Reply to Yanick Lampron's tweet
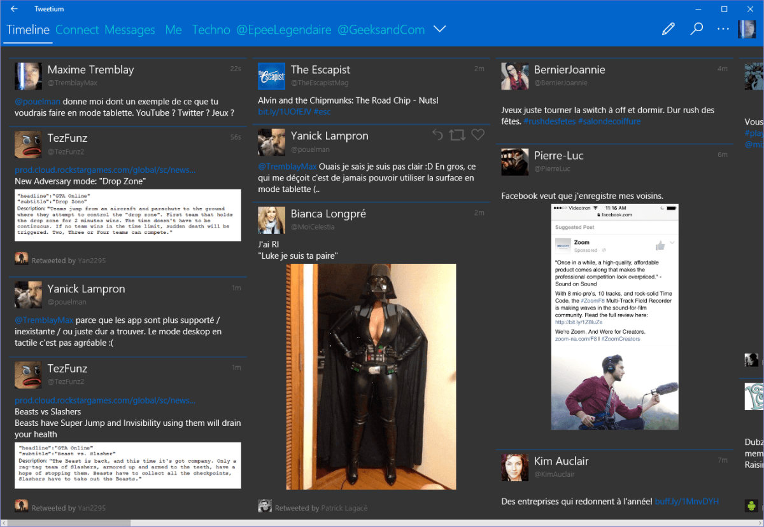Viewport: 764px width, 527px height. [437, 135]
